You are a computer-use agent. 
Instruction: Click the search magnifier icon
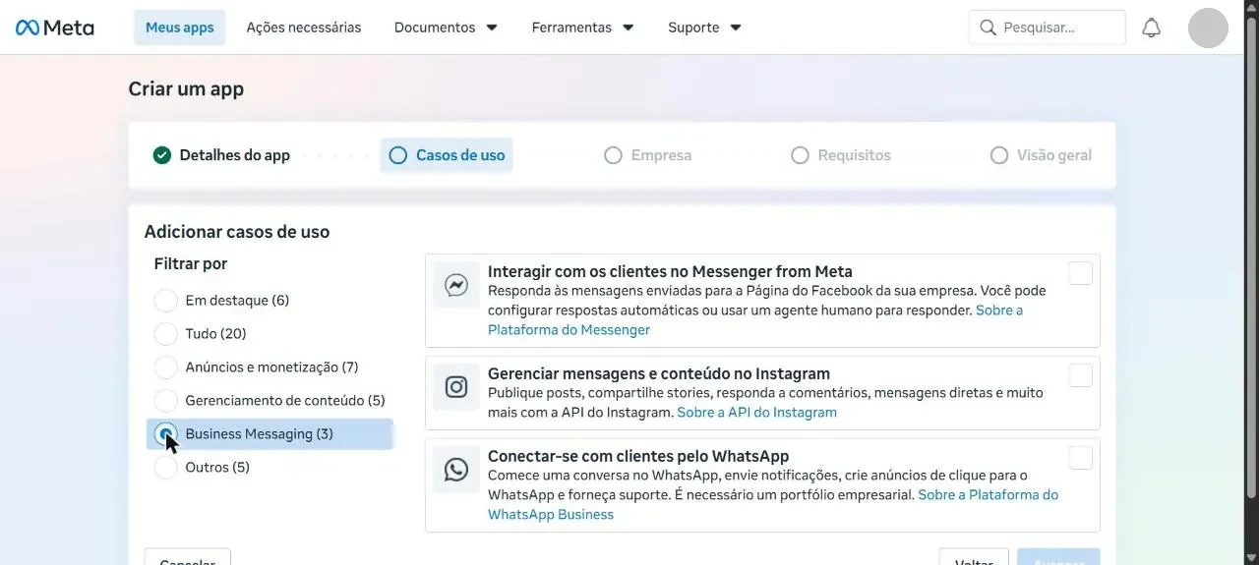pyautogui.click(x=989, y=28)
